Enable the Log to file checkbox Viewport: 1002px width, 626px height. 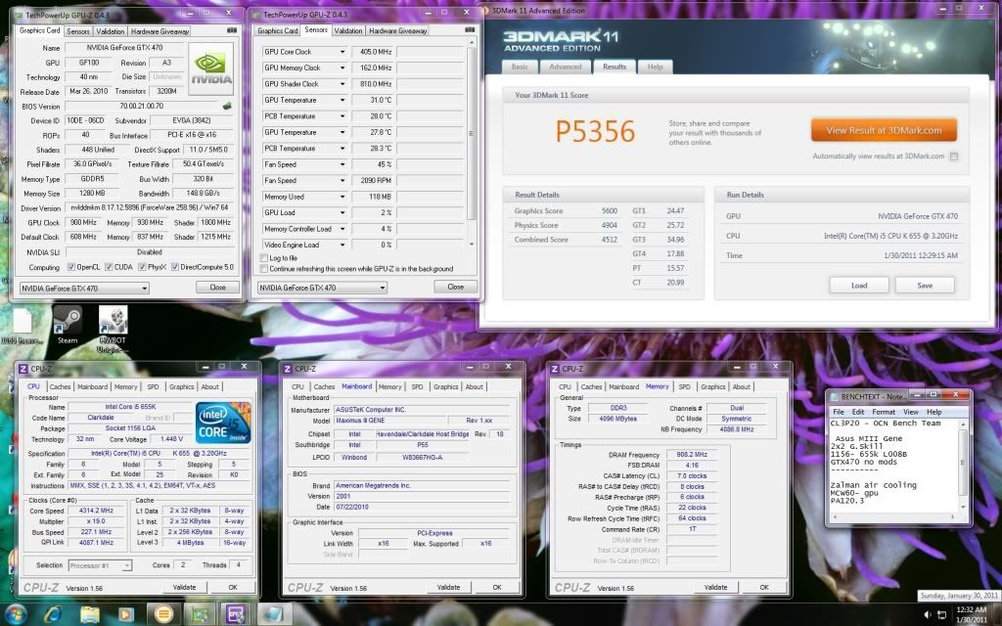(x=264, y=258)
